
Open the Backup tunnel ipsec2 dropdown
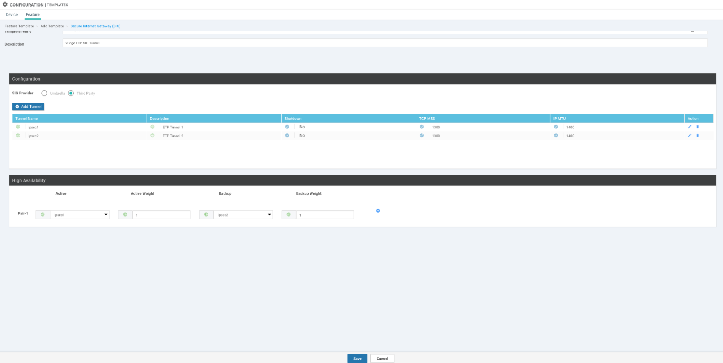tap(243, 215)
